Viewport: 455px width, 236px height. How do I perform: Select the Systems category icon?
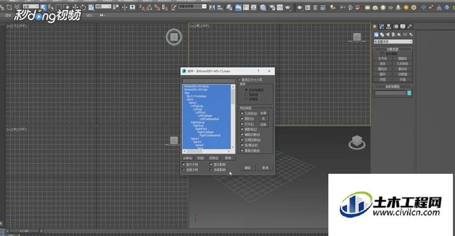[411, 35]
